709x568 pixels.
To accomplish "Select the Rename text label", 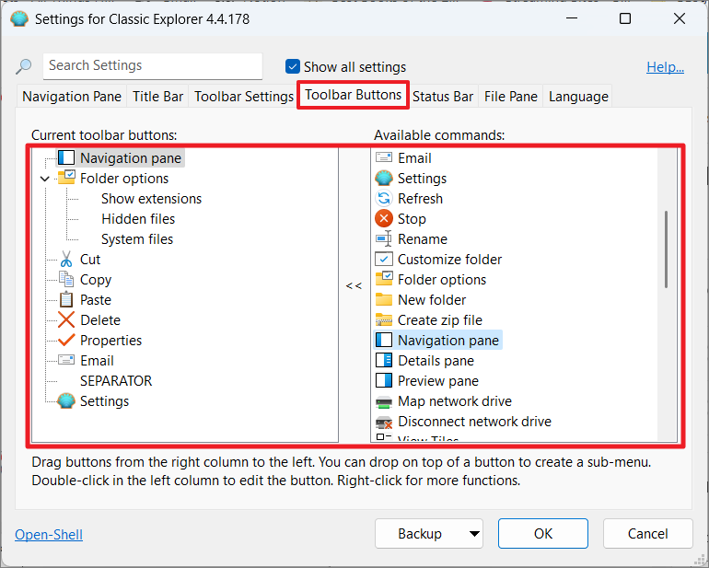I will pos(423,238).
